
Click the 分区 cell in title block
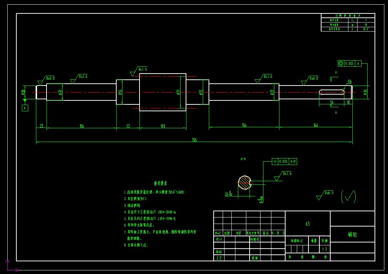(239, 233)
